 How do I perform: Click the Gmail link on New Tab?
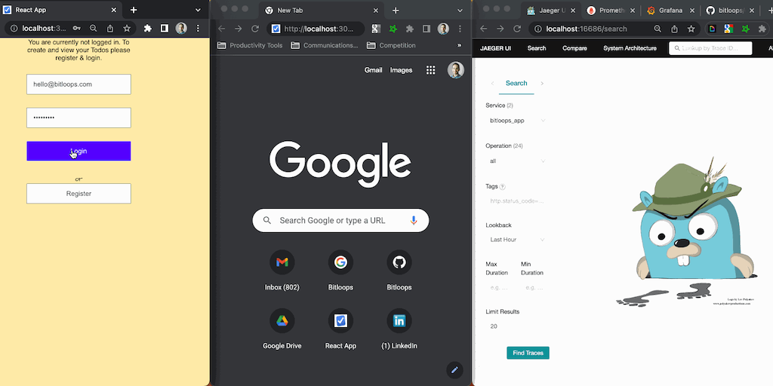373,70
